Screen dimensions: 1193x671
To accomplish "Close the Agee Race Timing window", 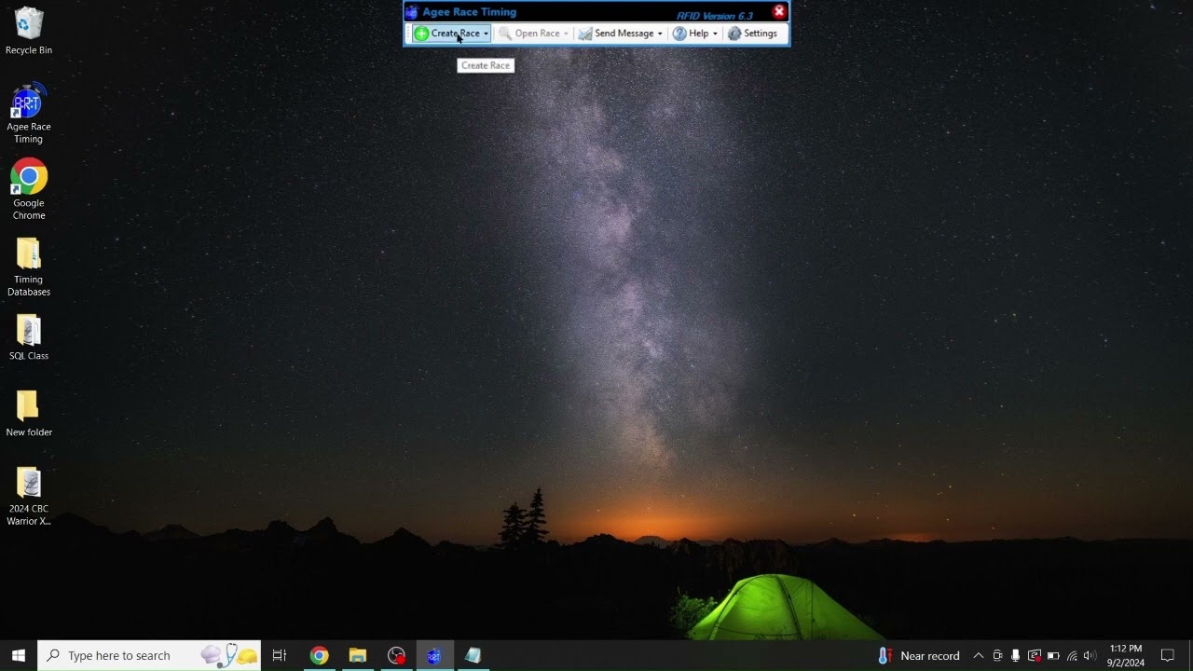I will tap(779, 11).
